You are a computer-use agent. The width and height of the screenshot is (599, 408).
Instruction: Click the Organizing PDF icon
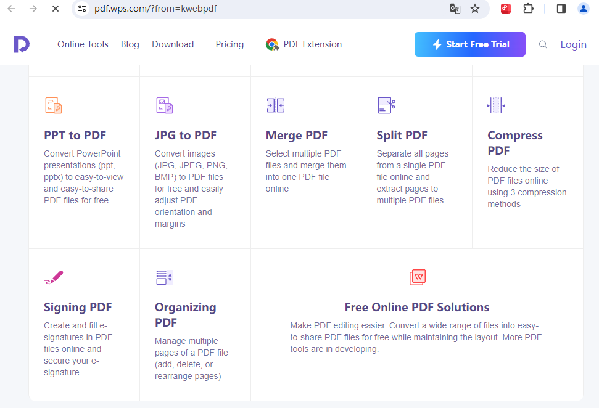tap(164, 277)
